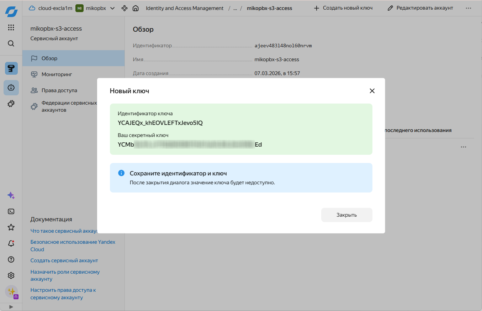Image resolution: width=482 pixels, height=311 pixels.
Task: Click the home icon in breadcrumb
Action: coord(135,8)
